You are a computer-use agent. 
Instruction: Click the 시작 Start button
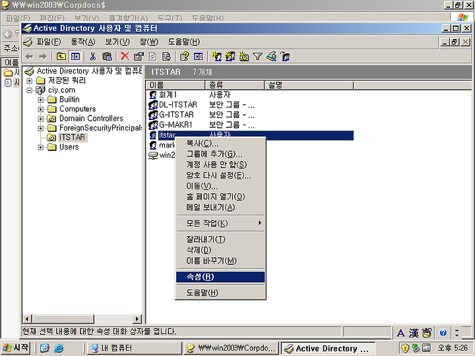16,348
